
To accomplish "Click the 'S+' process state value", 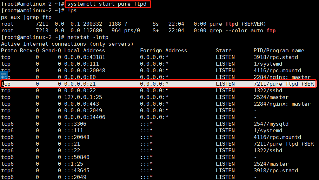I will click(155, 31).
